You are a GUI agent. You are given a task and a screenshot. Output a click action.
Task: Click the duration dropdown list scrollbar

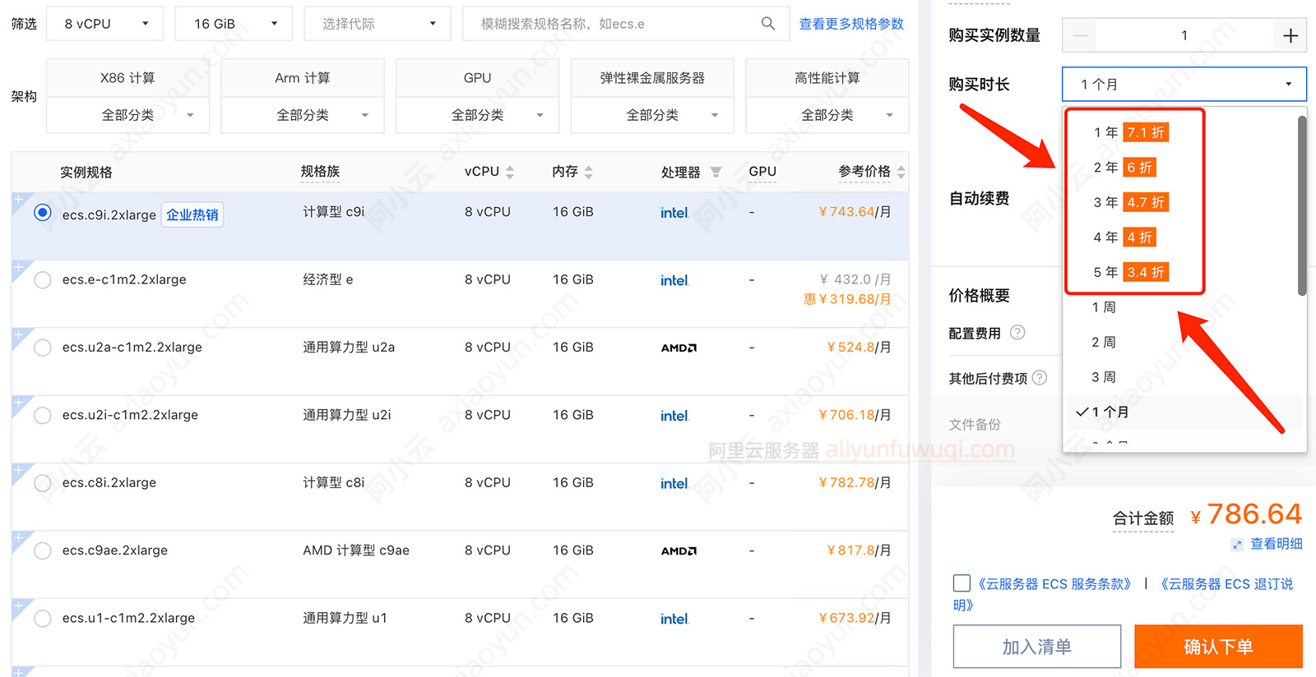click(1302, 205)
